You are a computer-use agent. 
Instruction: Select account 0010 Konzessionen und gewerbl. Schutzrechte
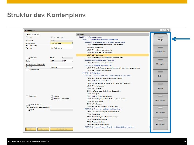pyautogui.click(x=105, y=45)
